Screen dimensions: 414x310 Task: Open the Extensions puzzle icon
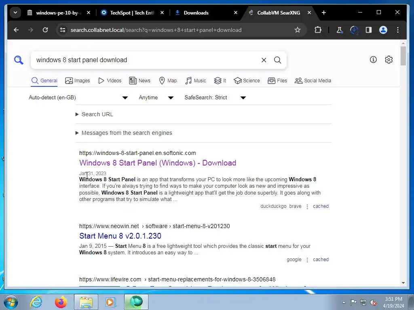318,30
